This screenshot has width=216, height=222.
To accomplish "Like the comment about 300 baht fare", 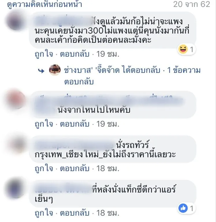I will tap(44, 54).
